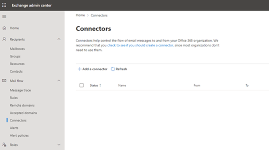Click the Mail flow envelope icon

(4, 80)
